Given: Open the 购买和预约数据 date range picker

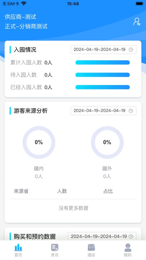Looking at the screenshot, I should (x=102, y=236).
